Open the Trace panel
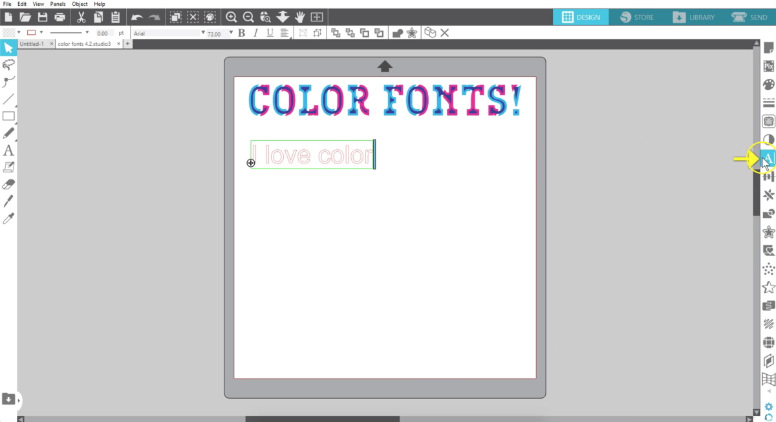 pyautogui.click(x=769, y=121)
